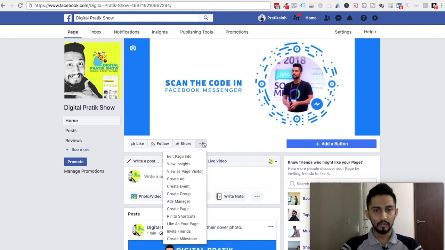445x250 pixels.
Task: Click the Write Note document icon
Action: click(219, 197)
